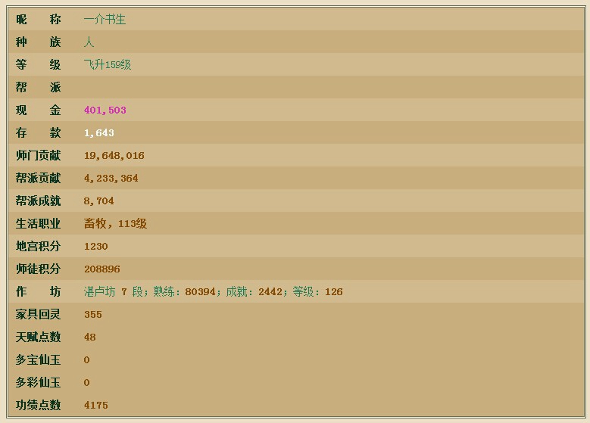Screen dimensions: 590x423
Task: Click the 帮派贡献 value 4,233,364
Action: tap(111, 179)
